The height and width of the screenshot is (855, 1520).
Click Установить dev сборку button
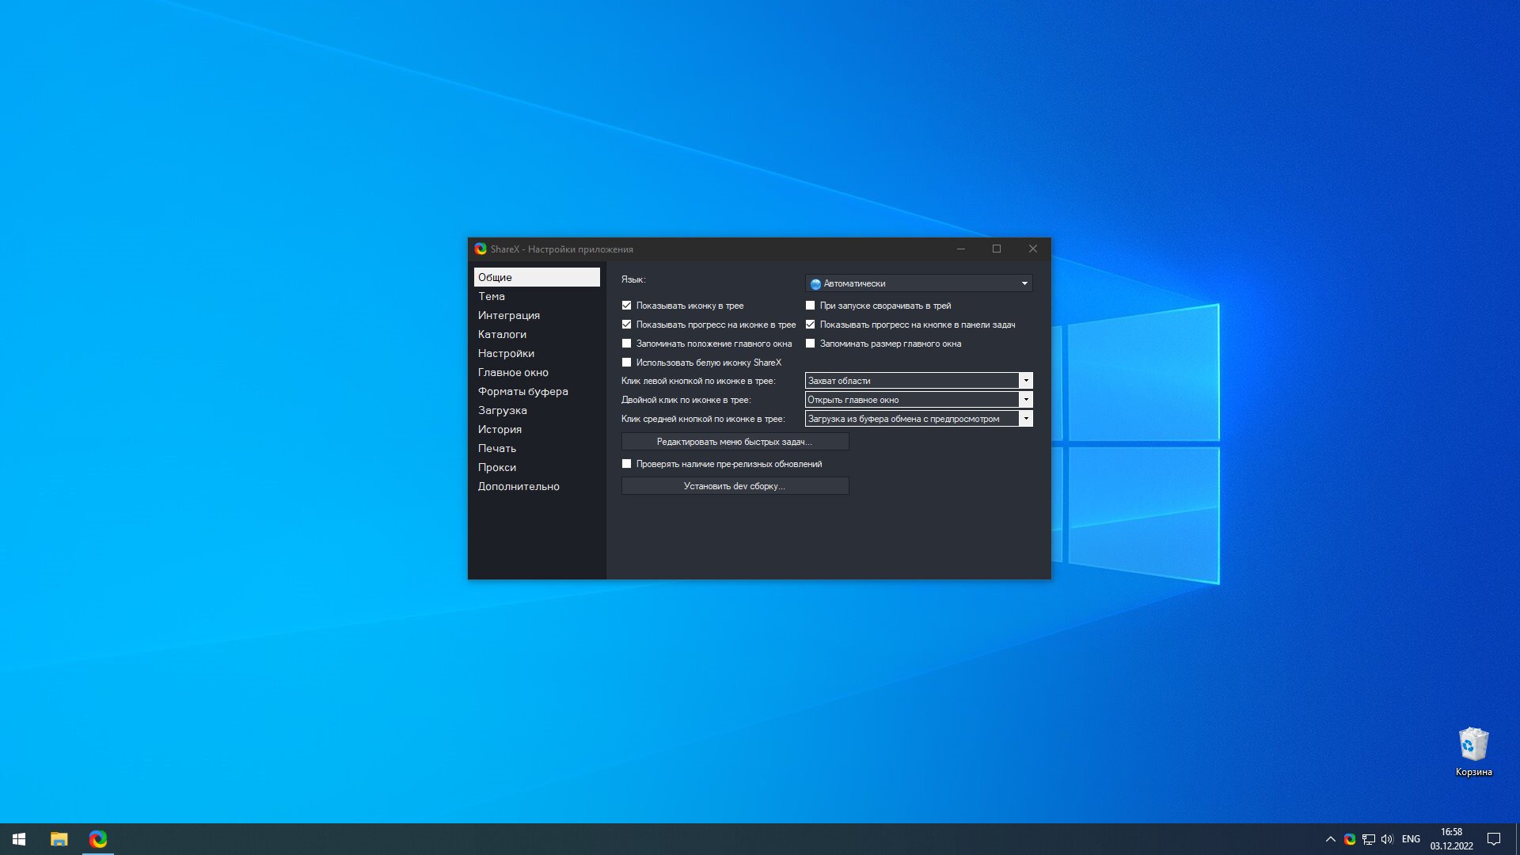coord(735,486)
